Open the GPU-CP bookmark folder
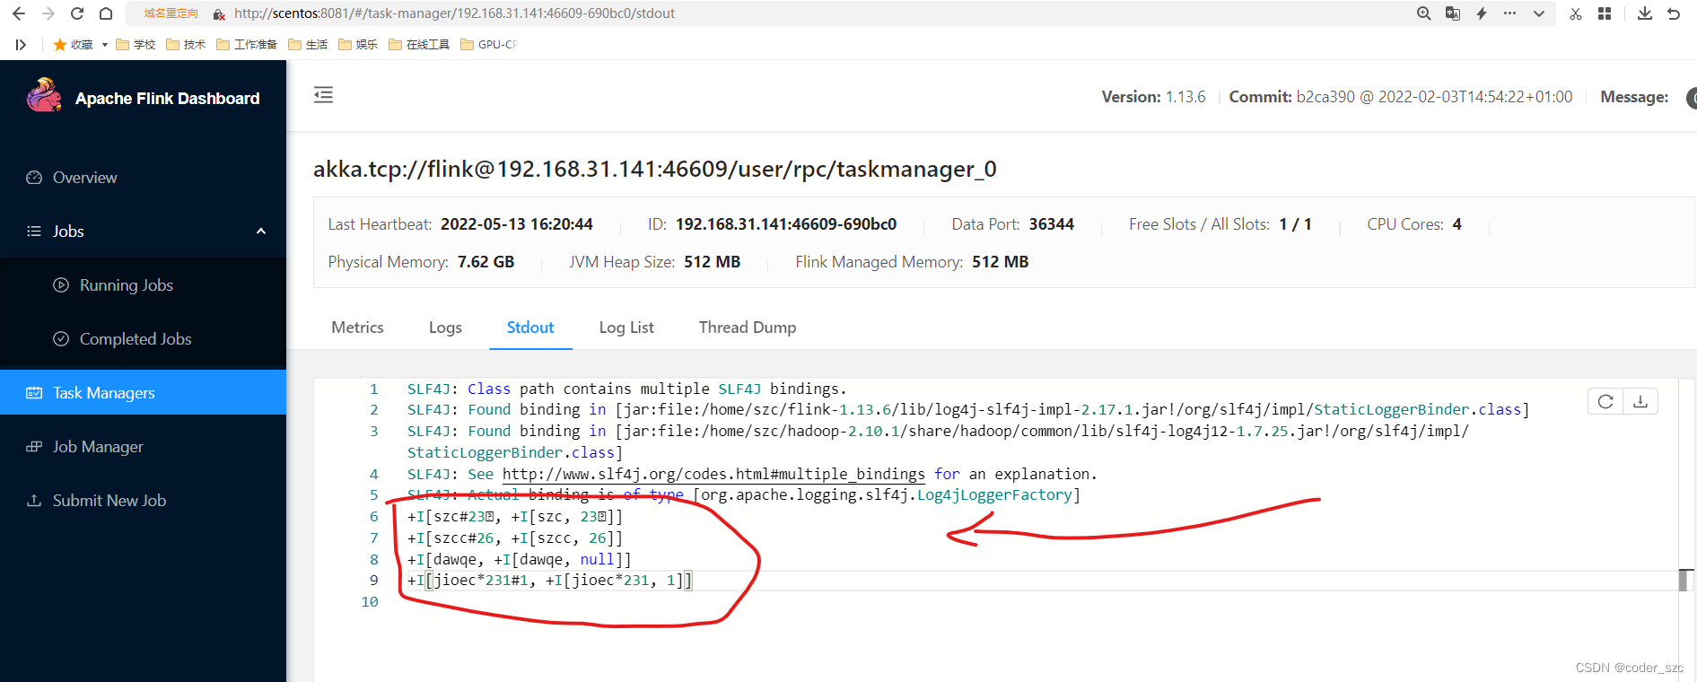 (x=489, y=45)
